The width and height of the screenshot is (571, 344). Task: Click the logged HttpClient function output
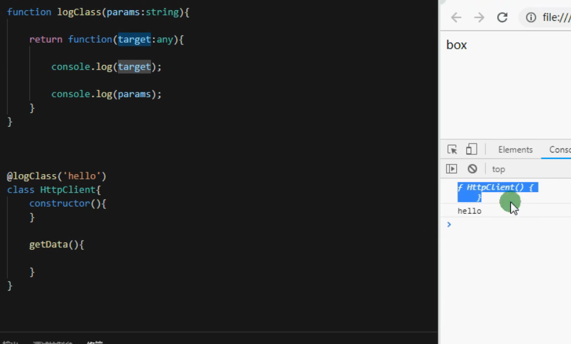coord(498,192)
